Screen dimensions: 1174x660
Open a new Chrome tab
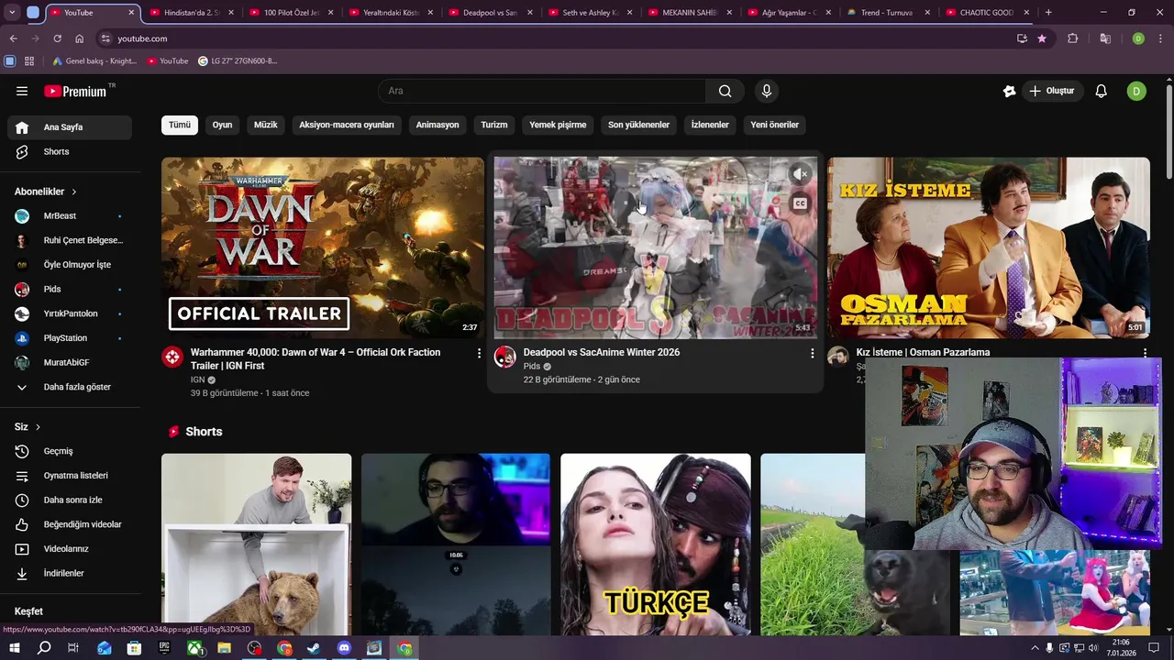pos(1048,12)
